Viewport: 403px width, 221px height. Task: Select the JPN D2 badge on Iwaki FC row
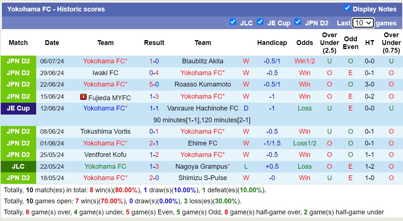[x=18, y=73]
